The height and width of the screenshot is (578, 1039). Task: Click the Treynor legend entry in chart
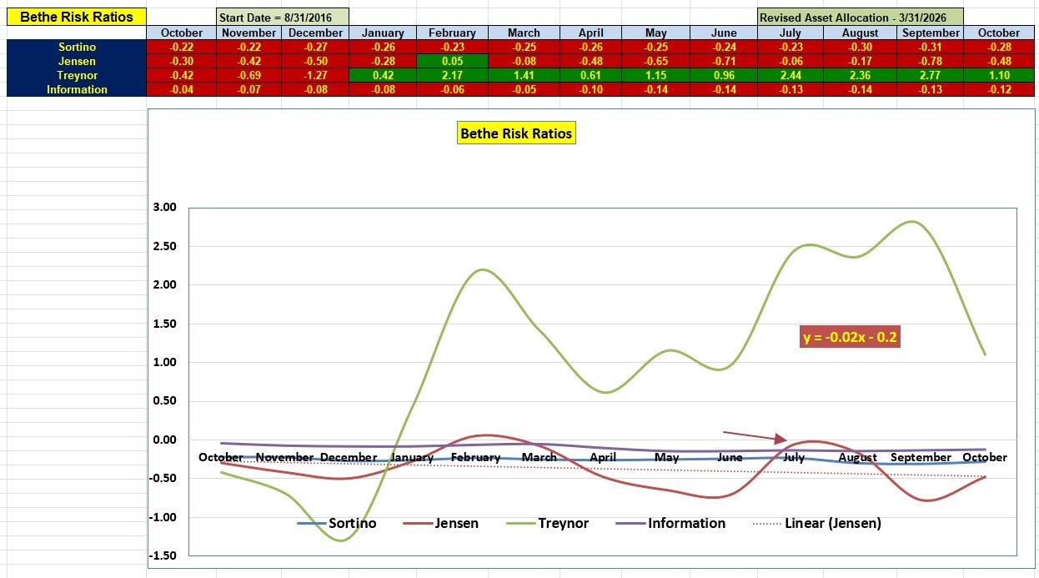pyautogui.click(x=547, y=523)
